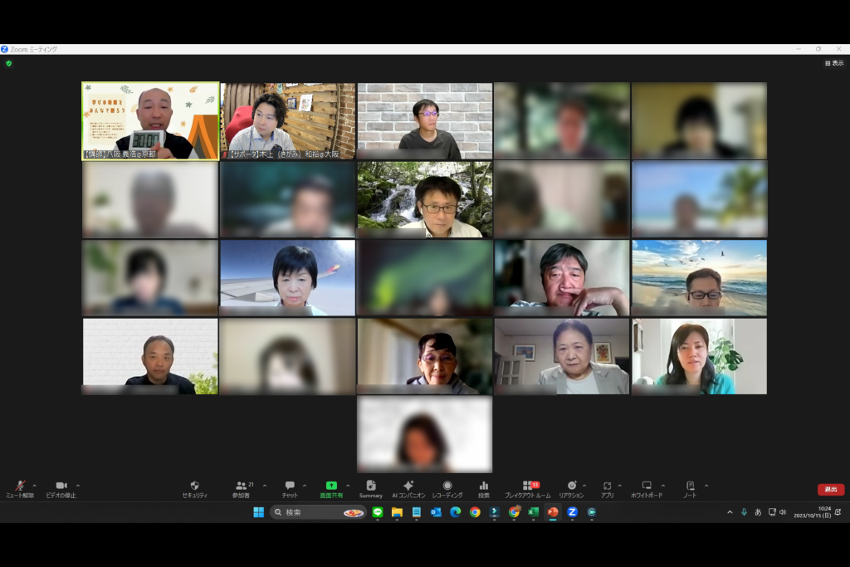Open the view layout (表示) menu

(x=833, y=63)
